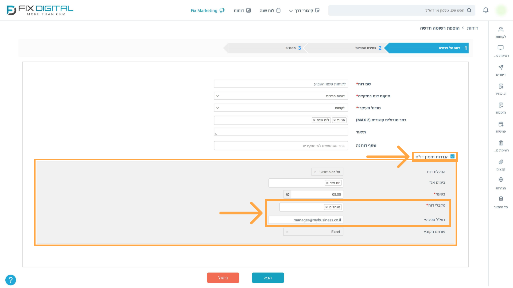The height and width of the screenshot is (288, 513).
Task: Click the דוחות breadcrumb link
Action: (472, 28)
